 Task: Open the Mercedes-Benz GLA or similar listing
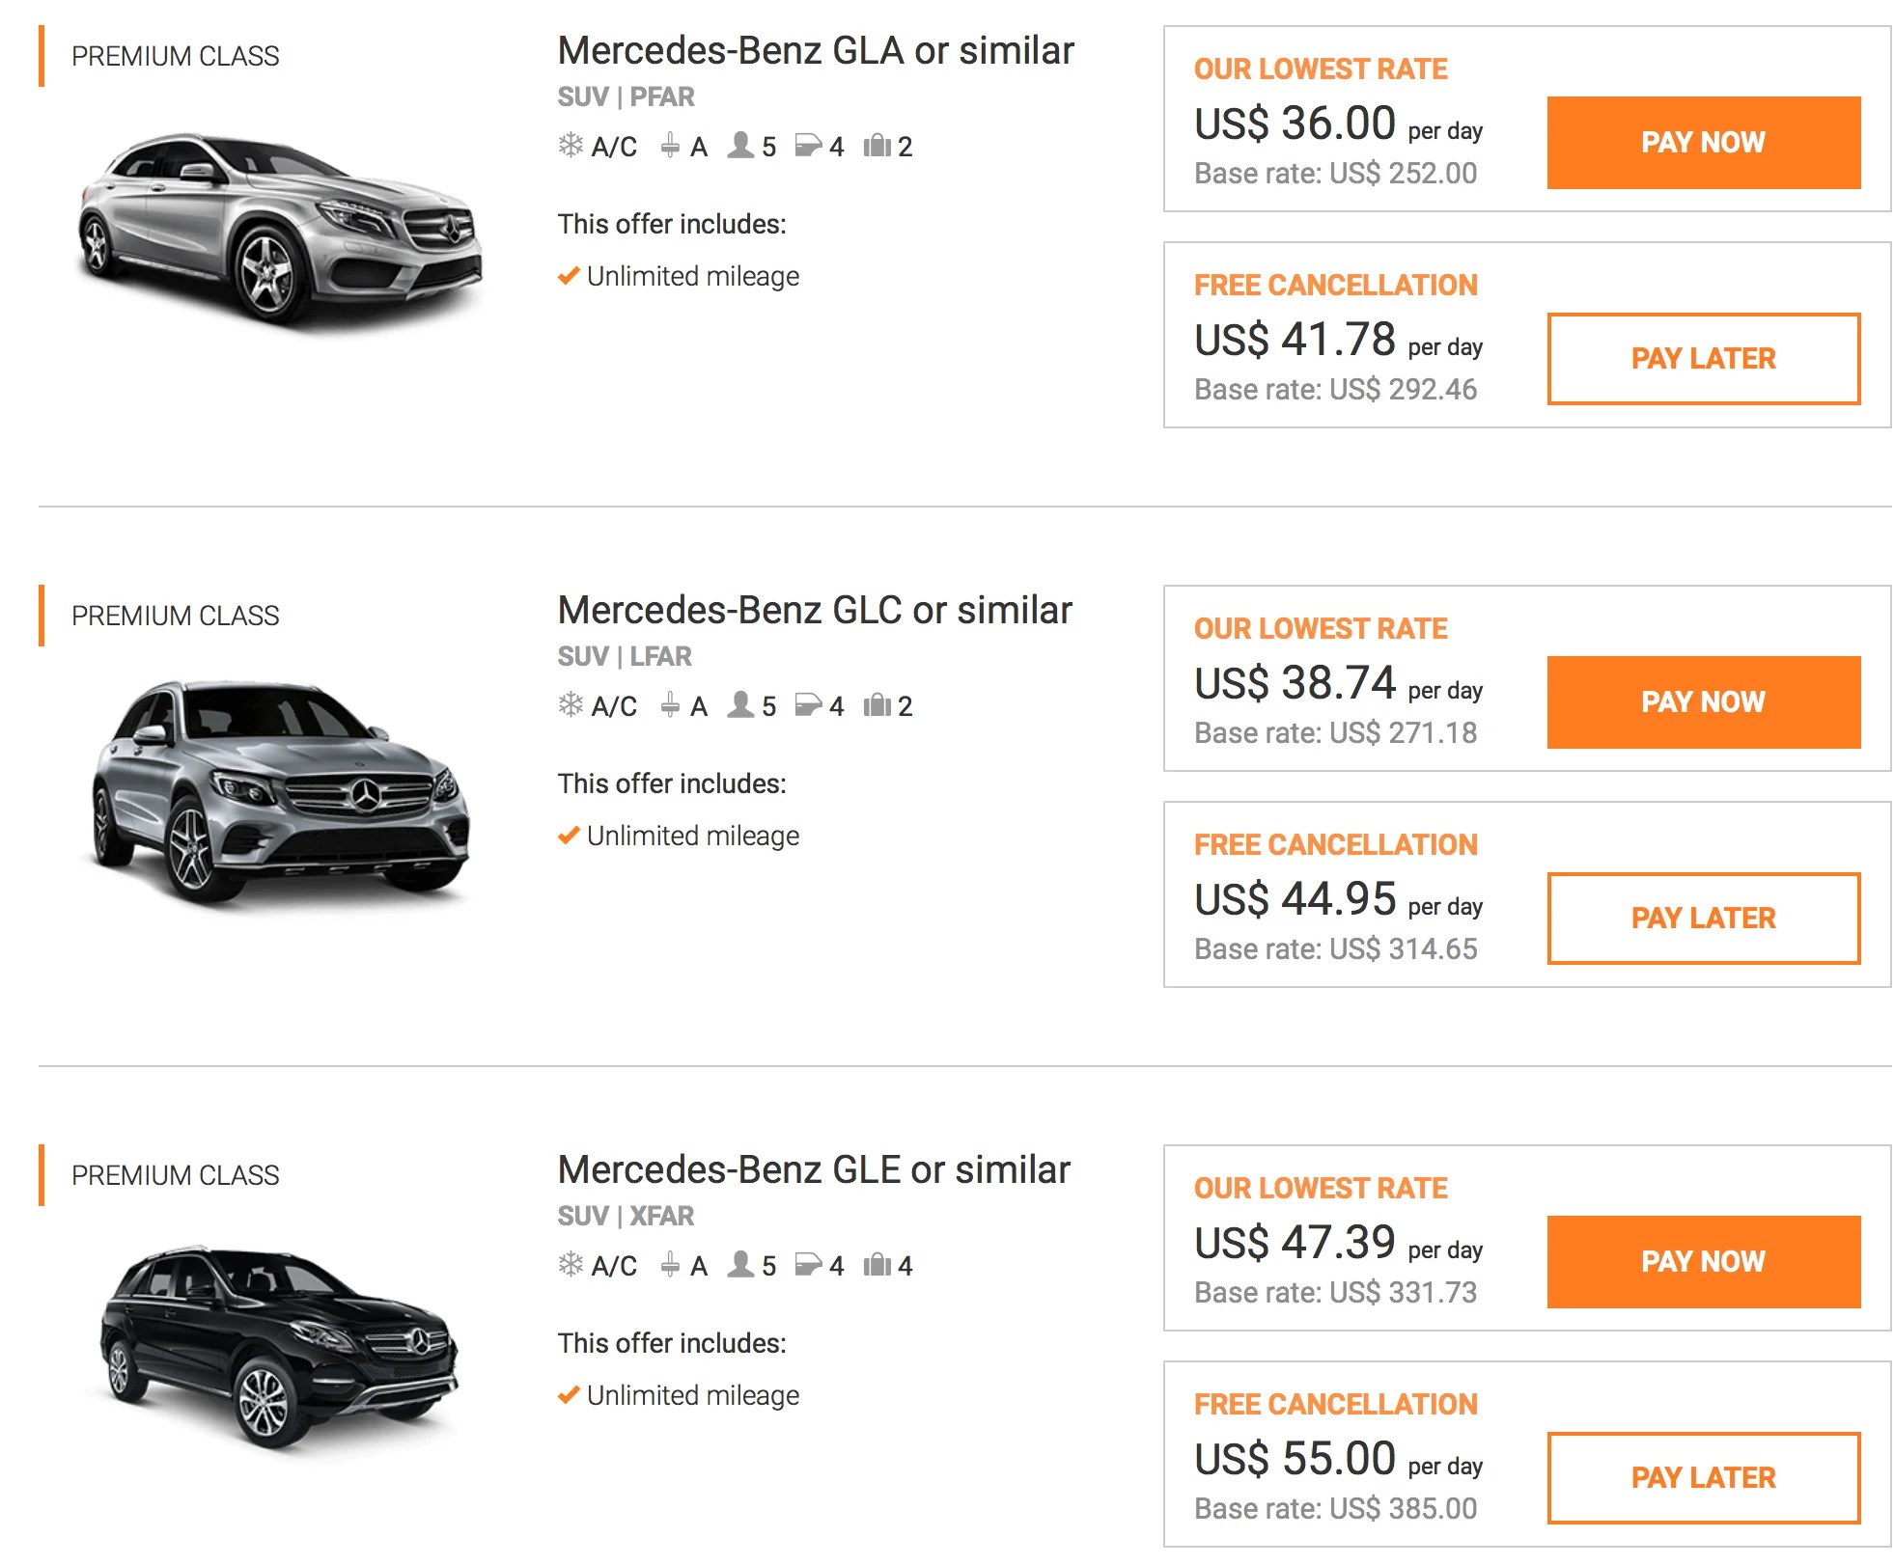pyautogui.click(x=816, y=48)
